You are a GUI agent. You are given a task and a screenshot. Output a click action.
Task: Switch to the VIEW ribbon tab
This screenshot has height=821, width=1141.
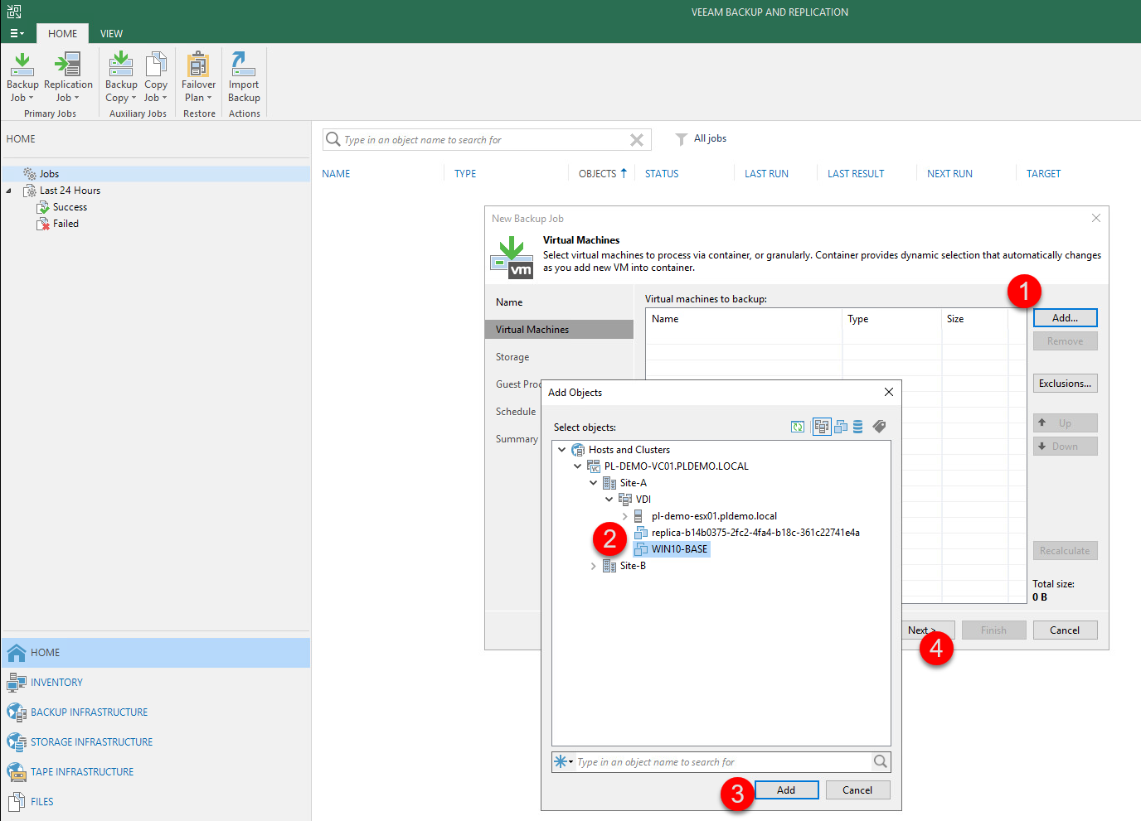tap(111, 34)
